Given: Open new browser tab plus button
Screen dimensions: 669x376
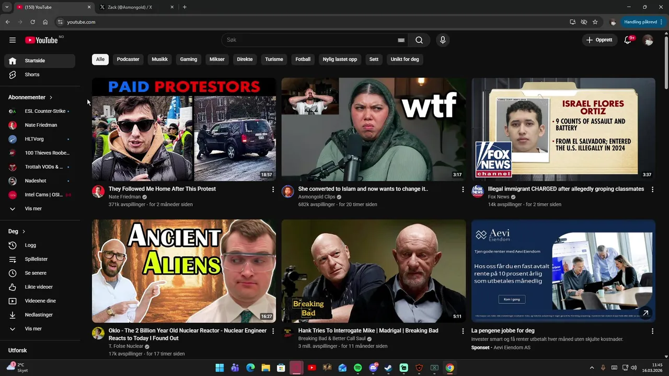Looking at the screenshot, I should pos(184,7).
